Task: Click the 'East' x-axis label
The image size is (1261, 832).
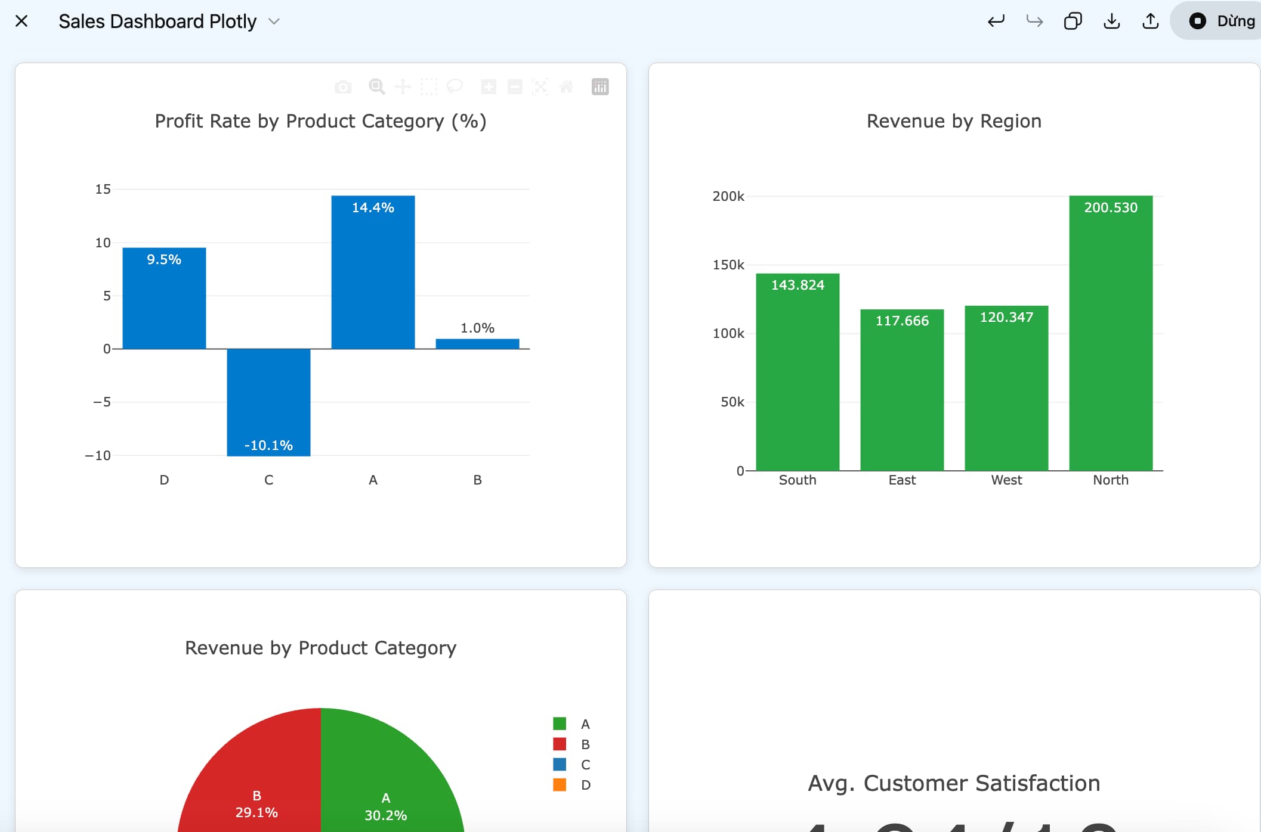Action: tap(902, 480)
